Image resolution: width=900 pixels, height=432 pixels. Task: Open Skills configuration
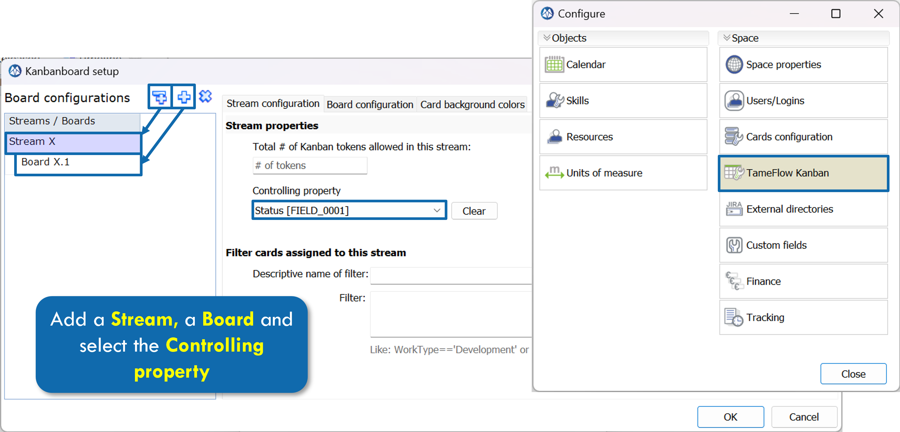[623, 101]
